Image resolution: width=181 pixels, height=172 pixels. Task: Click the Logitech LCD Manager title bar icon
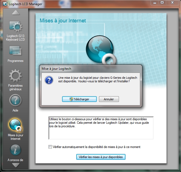tap(5, 4)
